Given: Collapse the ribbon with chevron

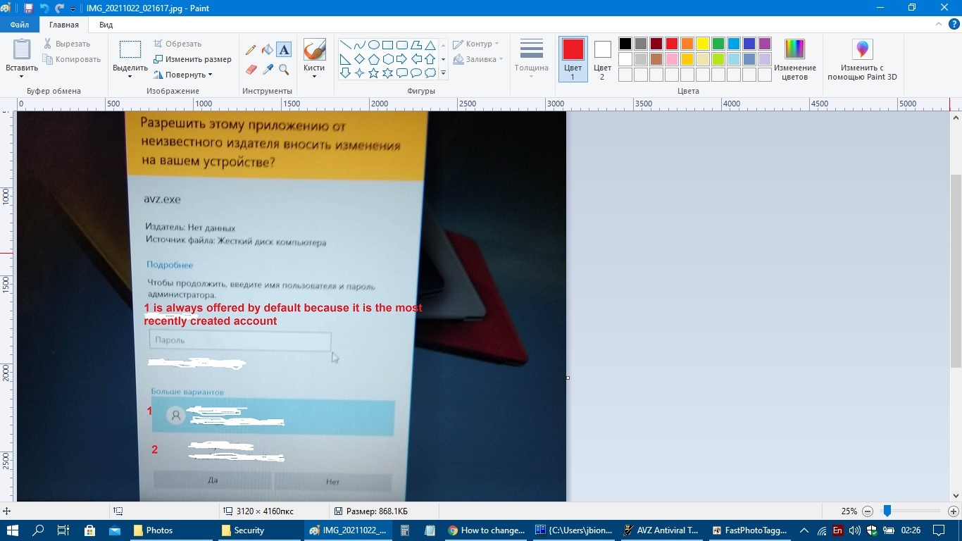Looking at the screenshot, I should click(x=938, y=25).
